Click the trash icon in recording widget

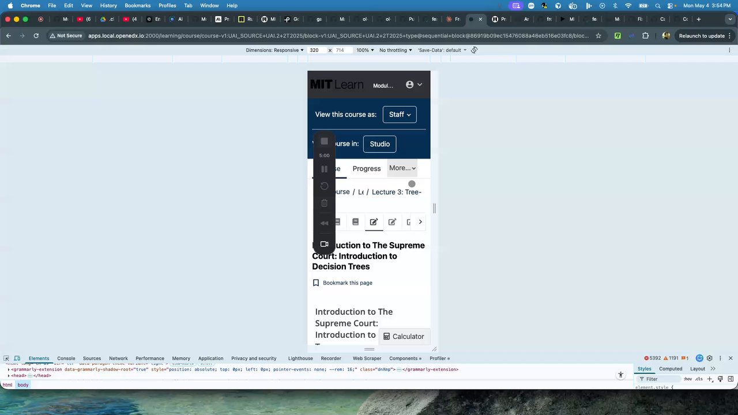click(324, 203)
